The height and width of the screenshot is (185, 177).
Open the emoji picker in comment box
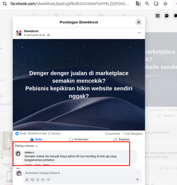38,180
